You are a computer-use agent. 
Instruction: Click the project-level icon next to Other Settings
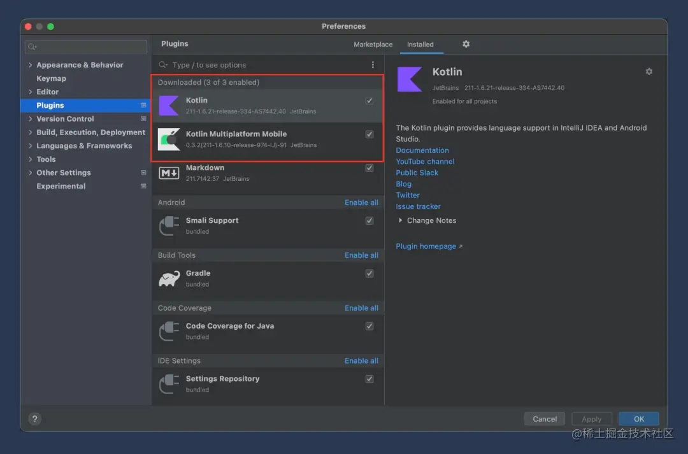click(143, 173)
